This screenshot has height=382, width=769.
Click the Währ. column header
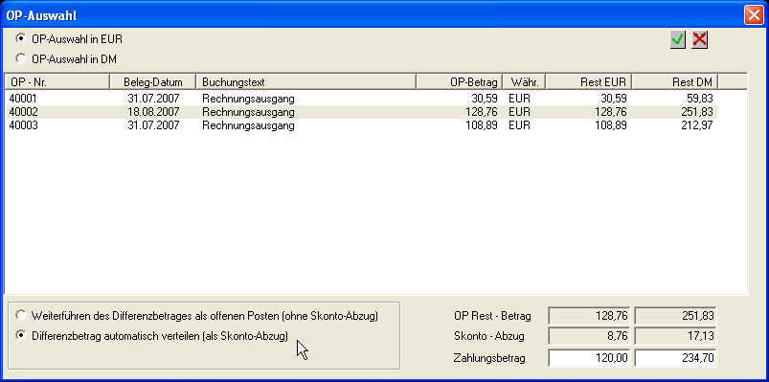(x=524, y=82)
